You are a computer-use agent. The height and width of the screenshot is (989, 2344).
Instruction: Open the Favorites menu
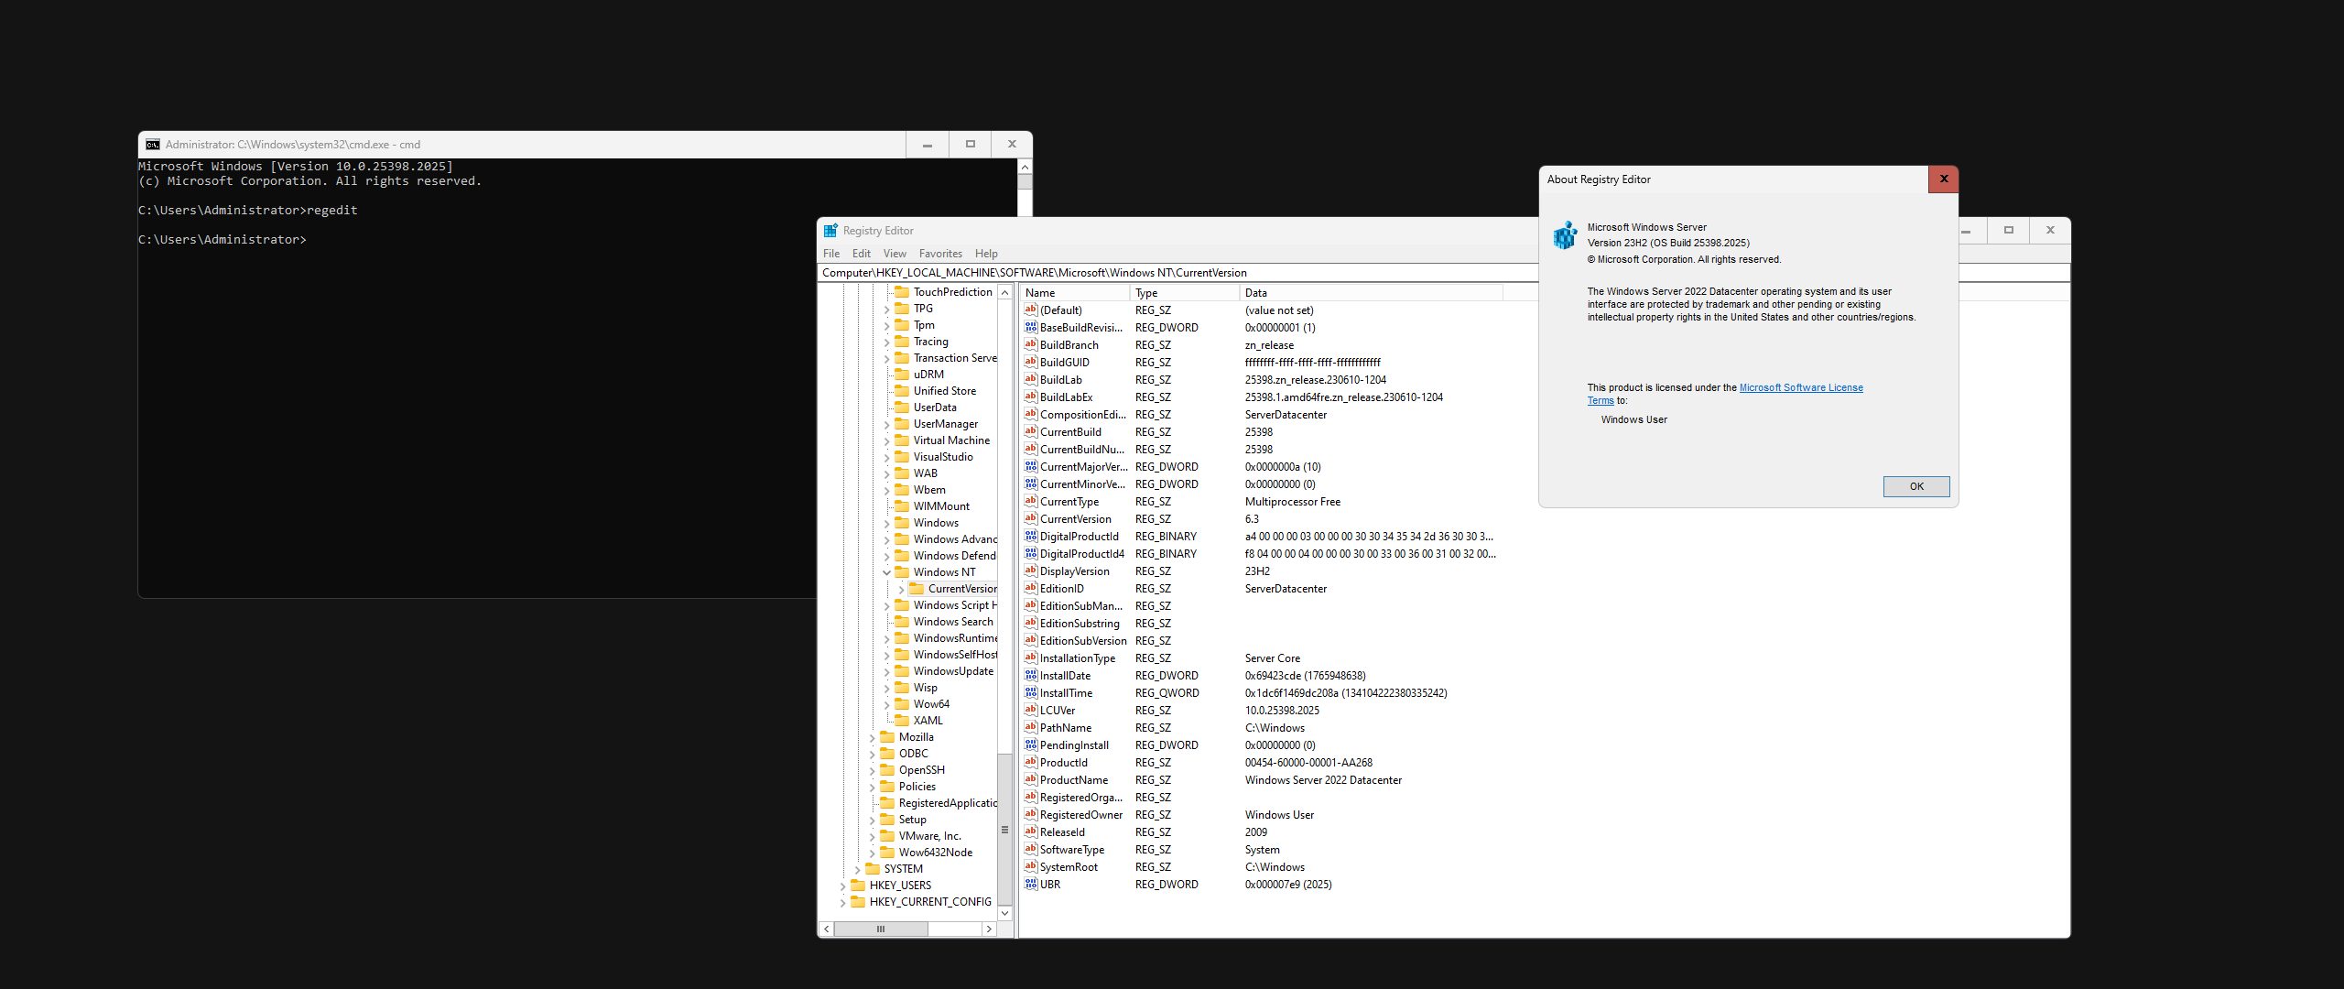pyautogui.click(x=939, y=254)
